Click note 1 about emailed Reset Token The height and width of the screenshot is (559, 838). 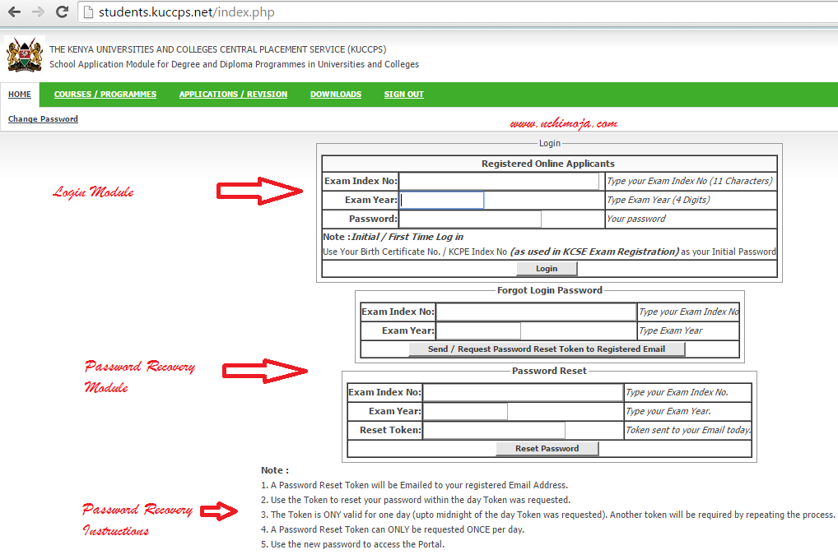414,485
